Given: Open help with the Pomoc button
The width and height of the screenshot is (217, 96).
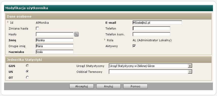Looking at the screenshot, I should click(135, 86).
